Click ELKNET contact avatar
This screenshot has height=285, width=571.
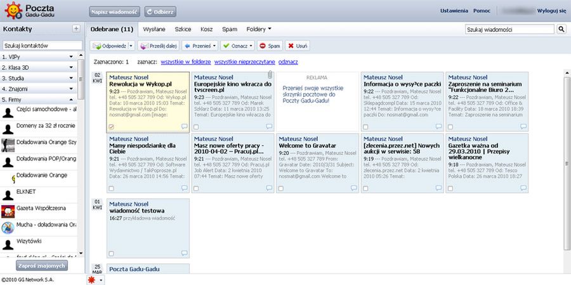[8, 195]
